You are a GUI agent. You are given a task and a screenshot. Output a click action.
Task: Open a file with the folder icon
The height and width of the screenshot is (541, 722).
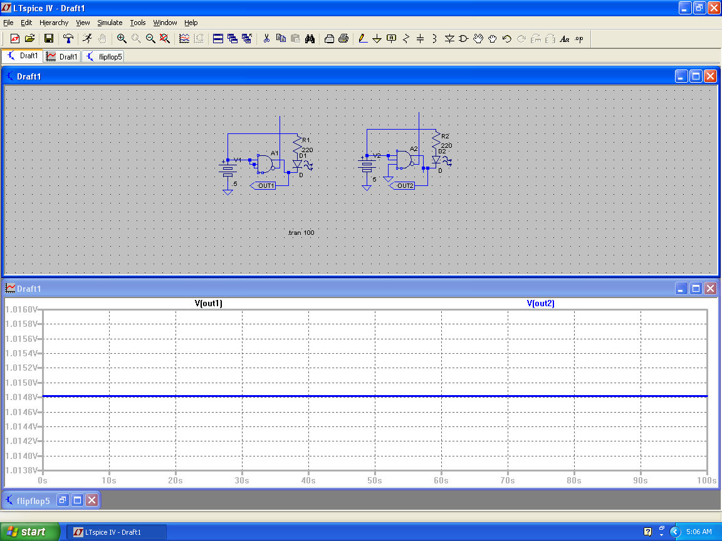[30, 39]
